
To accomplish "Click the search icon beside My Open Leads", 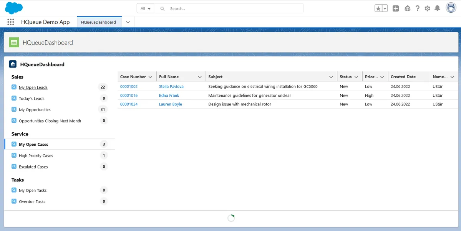I will pos(14,87).
